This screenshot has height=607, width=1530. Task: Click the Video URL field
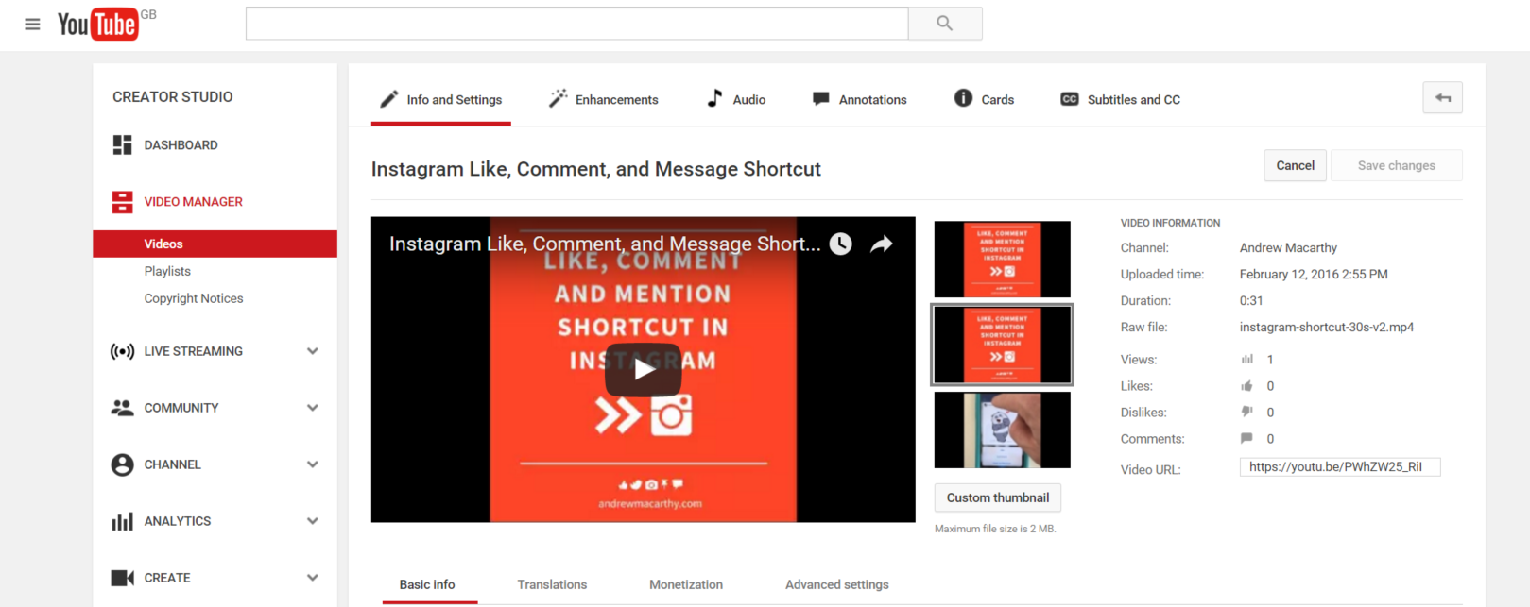point(1340,466)
